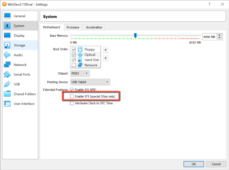Open the Serial Ports connector icon

point(7,74)
